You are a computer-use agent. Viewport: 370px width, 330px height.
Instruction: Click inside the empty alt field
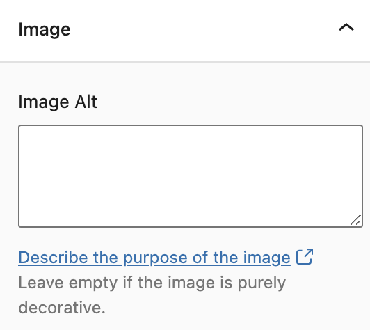tap(191, 176)
